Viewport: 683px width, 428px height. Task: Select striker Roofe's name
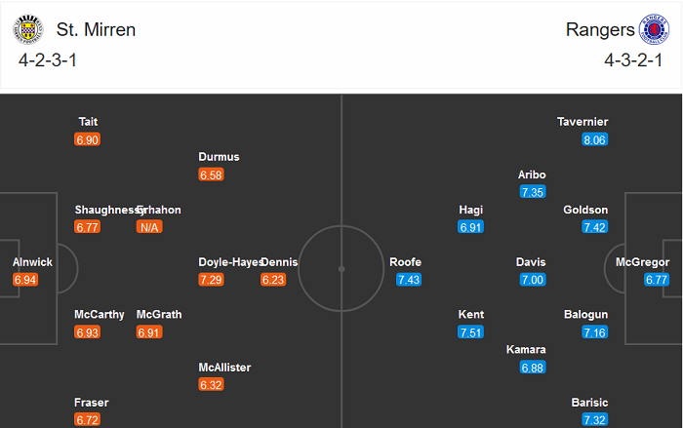(x=405, y=262)
